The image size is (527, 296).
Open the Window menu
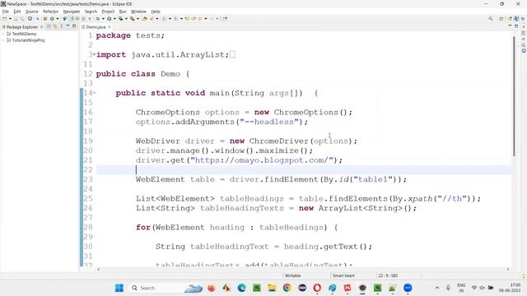(x=138, y=12)
